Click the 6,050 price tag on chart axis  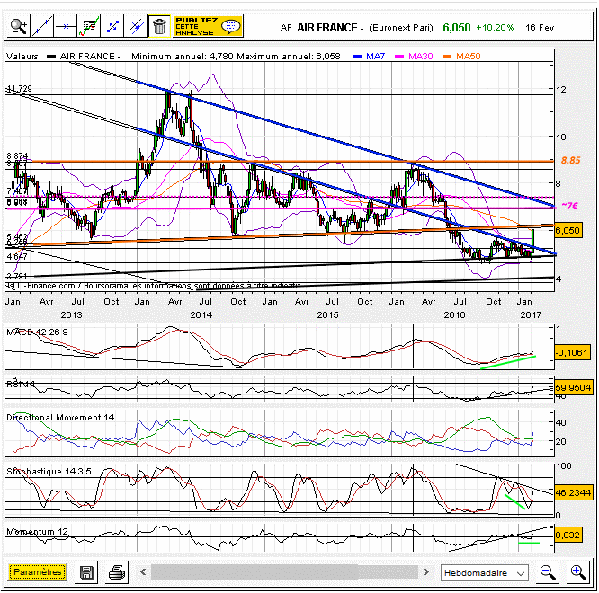pyautogui.click(x=568, y=230)
